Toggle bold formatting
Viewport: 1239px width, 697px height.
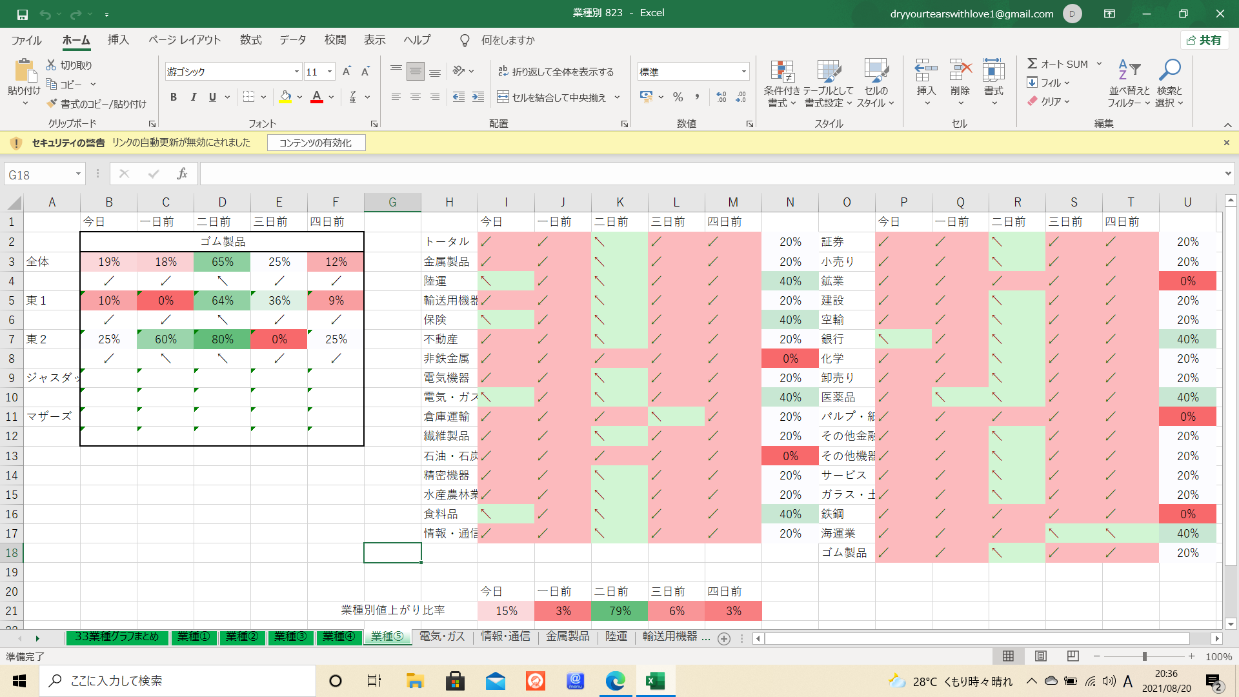pyautogui.click(x=173, y=97)
